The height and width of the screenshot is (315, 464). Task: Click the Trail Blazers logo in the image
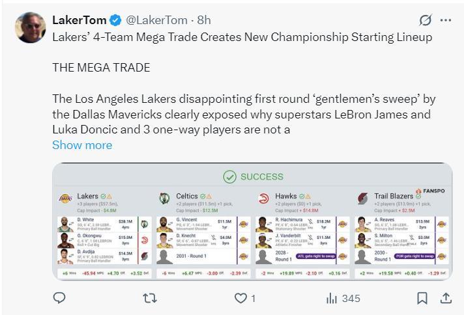click(x=362, y=197)
